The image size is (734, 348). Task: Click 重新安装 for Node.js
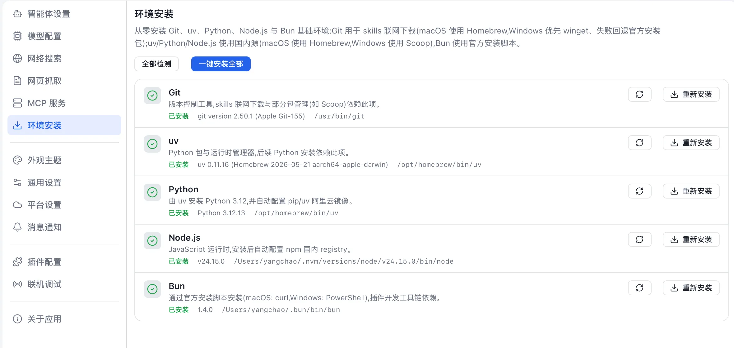pyautogui.click(x=691, y=239)
